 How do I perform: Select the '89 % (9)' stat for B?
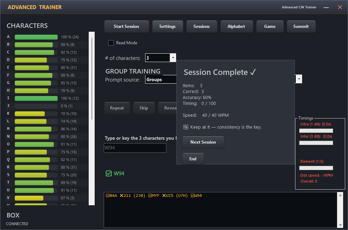point(68,45)
